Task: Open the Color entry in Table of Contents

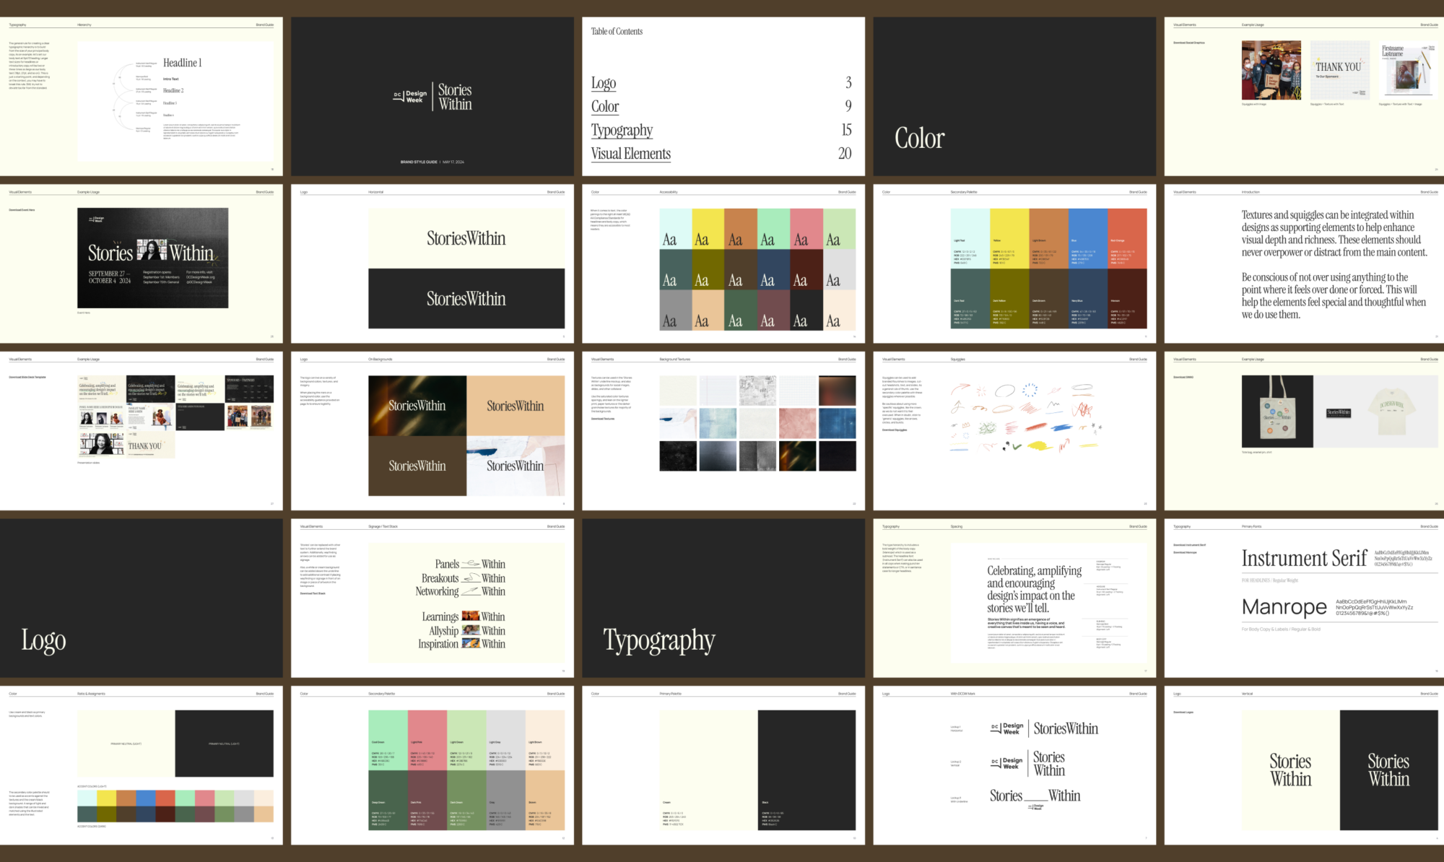Action: click(605, 107)
